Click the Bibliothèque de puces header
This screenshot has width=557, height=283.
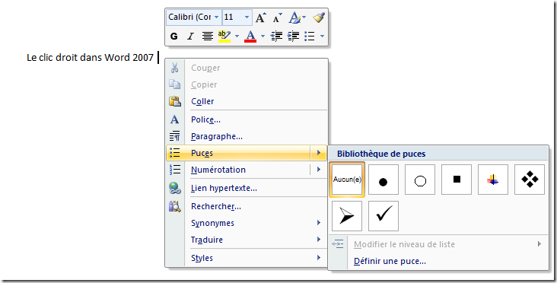[x=438, y=154]
